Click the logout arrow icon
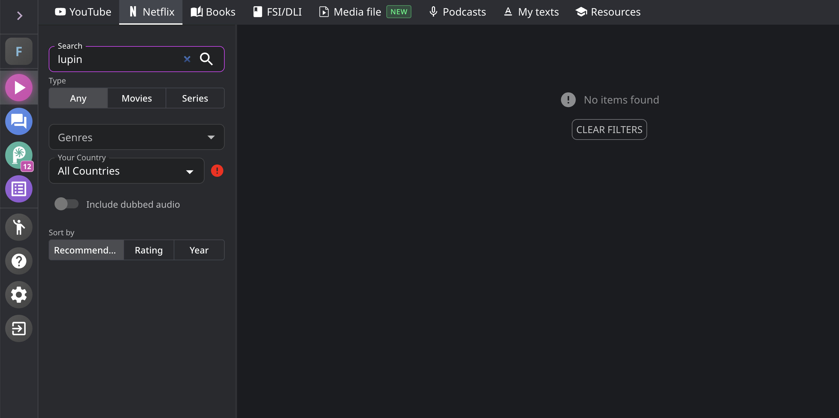The image size is (839, 418). pos(19,328)
